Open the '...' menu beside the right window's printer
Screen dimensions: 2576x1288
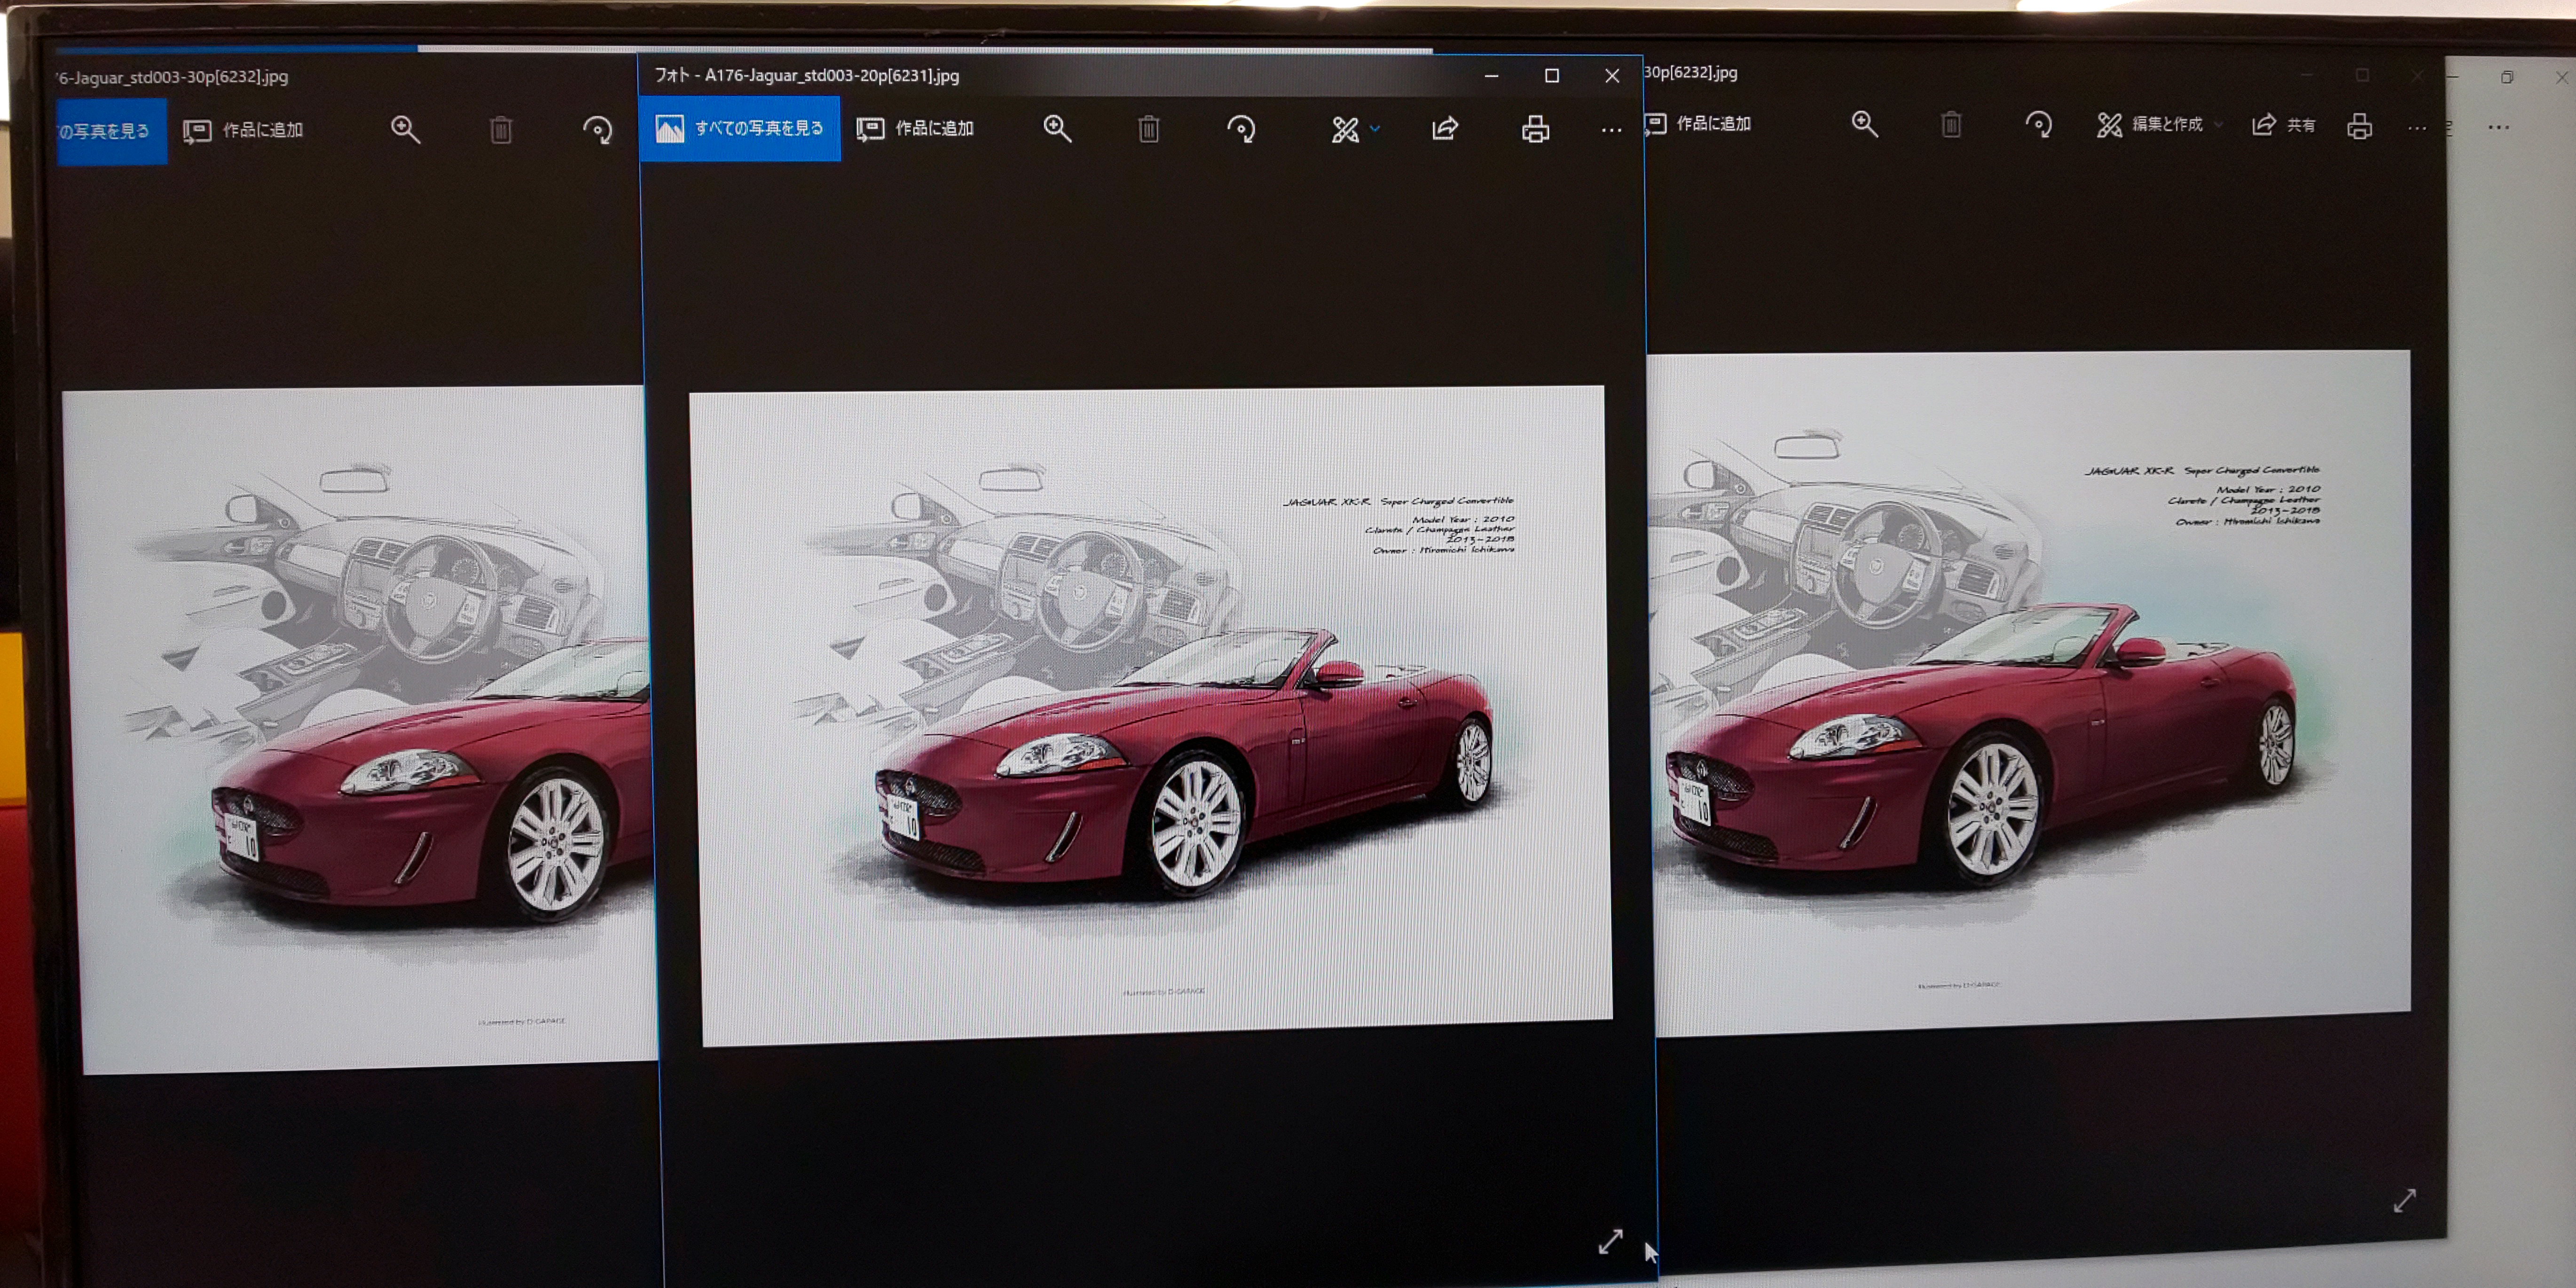(x=2417, y=128)
